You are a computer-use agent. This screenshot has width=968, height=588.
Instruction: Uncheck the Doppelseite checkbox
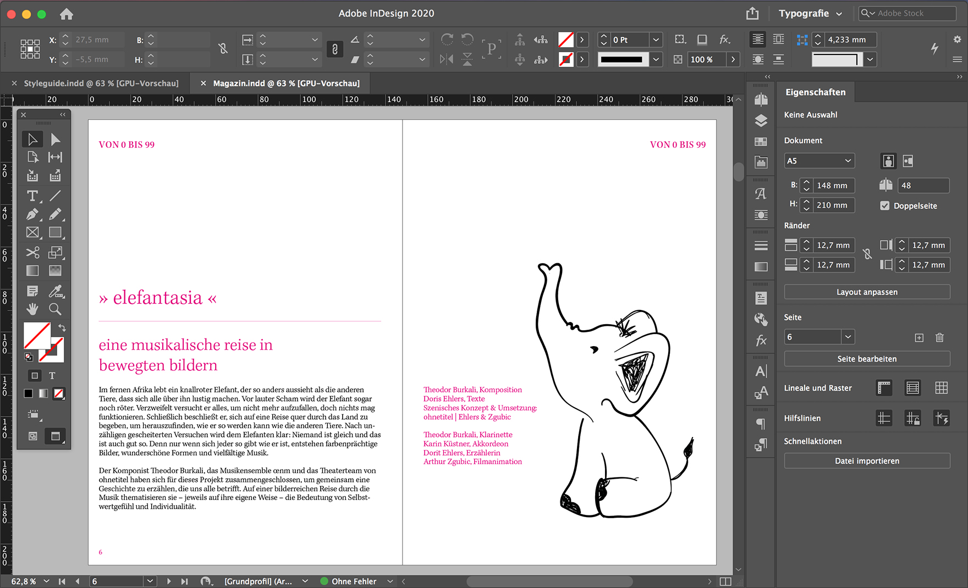coord(884,206)
